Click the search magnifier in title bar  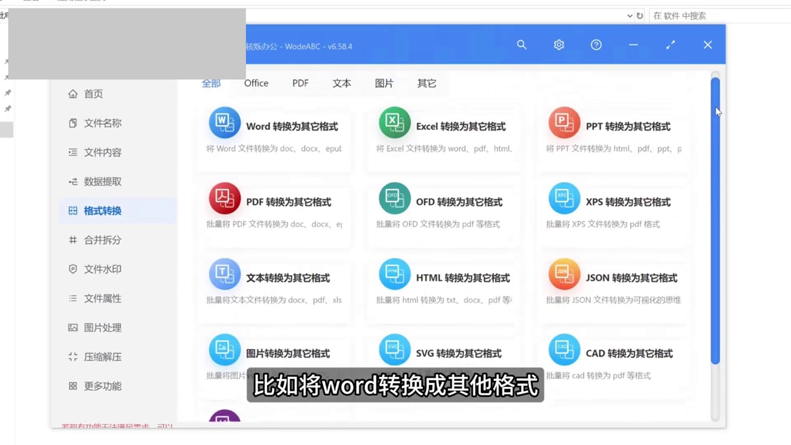pyautogui.click(x=522, y=45)
